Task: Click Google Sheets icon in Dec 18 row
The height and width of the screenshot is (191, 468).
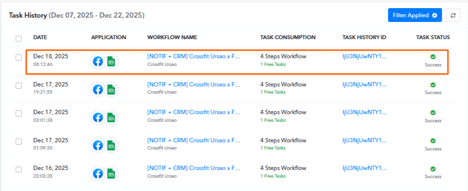Action: click(111, 61)
